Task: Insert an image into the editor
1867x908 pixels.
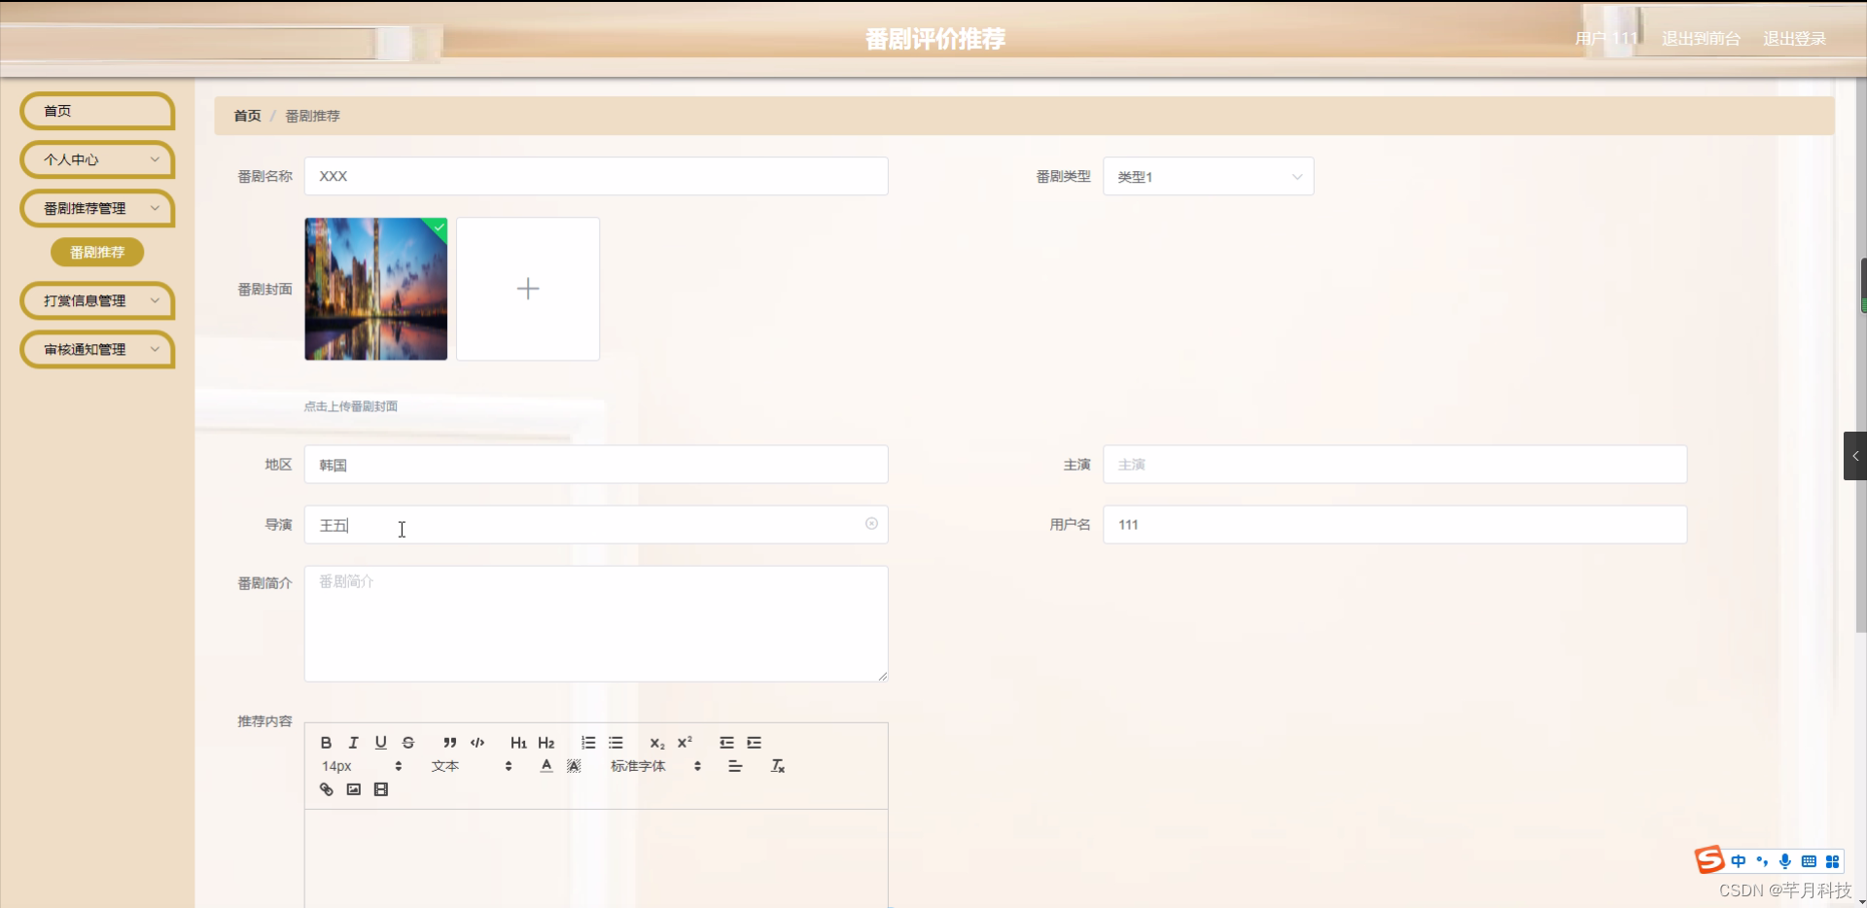Action: [353, 788]
